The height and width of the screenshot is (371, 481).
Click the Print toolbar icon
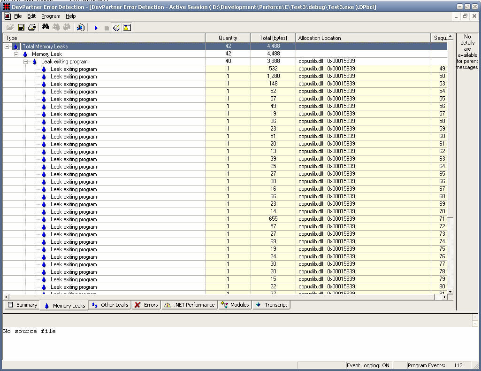coord(31,28)
